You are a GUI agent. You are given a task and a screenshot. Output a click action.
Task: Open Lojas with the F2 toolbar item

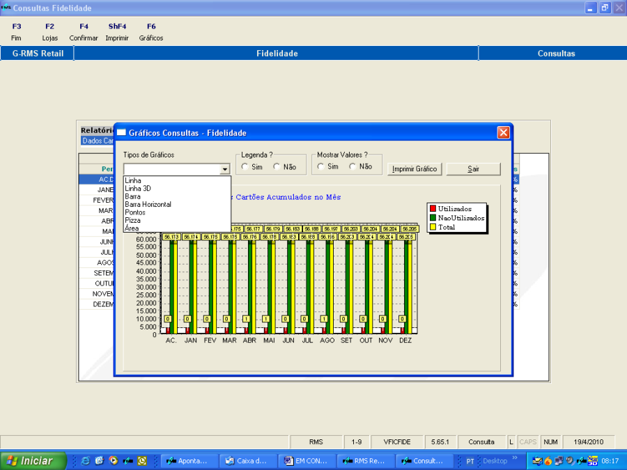click(x=49, y=32)
